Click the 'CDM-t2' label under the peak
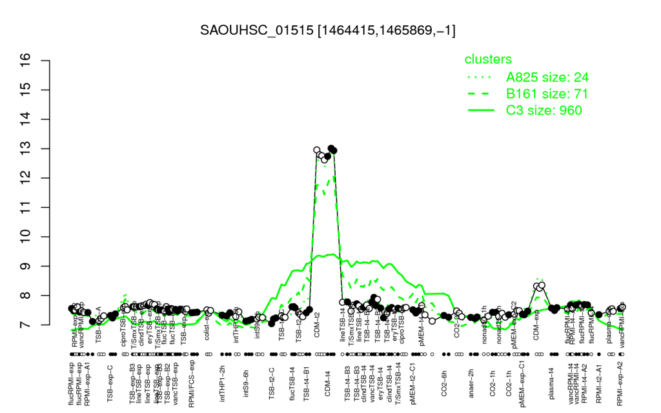This screenshot has height=413, width=661. tap(317, 325)
